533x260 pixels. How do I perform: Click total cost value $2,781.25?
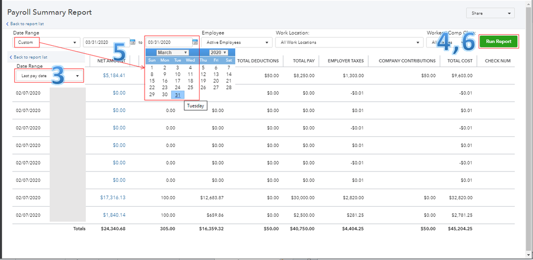[x=462, y=215]
